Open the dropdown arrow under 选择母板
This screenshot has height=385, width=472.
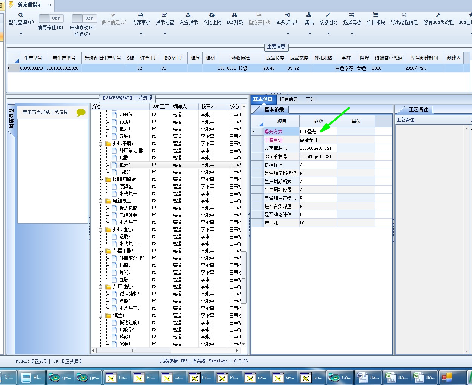pos(352,34)
